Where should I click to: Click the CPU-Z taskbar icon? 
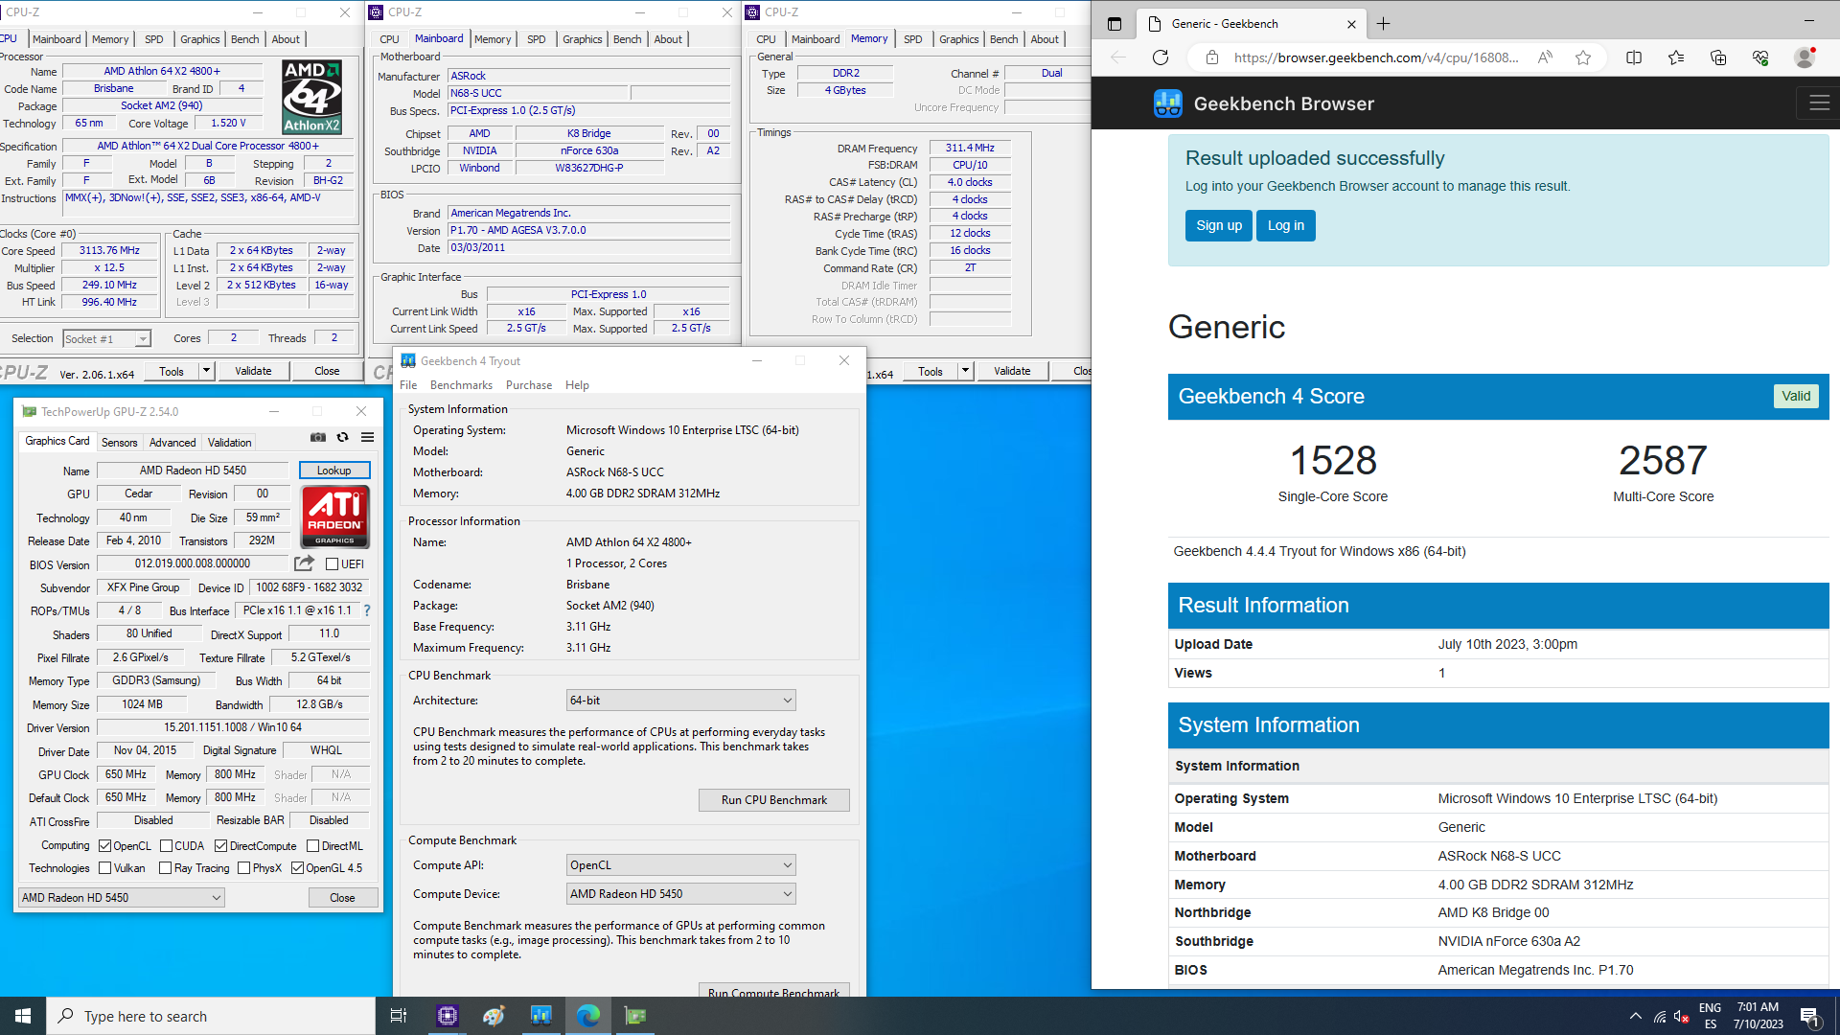[448, 1016]
